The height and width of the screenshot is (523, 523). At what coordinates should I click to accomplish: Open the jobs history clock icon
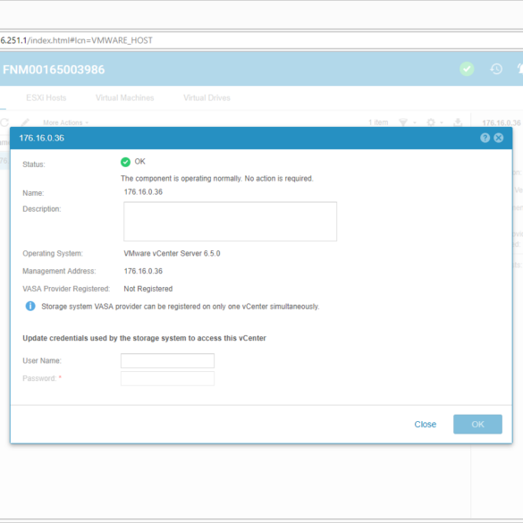click(496, 69)
